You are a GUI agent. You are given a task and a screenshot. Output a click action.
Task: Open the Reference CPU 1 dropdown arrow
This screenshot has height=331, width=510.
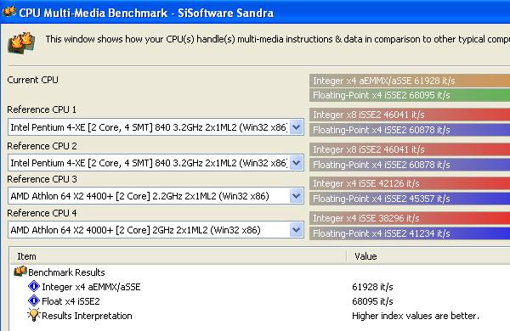click(297, 127)
